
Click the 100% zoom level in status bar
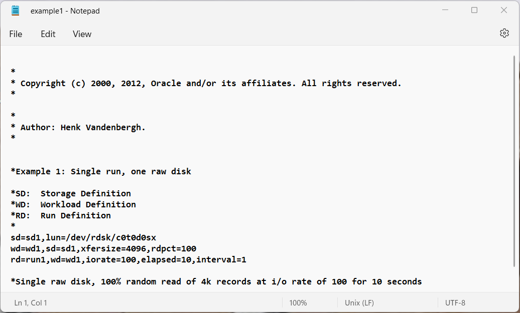[x=298, y=303]
